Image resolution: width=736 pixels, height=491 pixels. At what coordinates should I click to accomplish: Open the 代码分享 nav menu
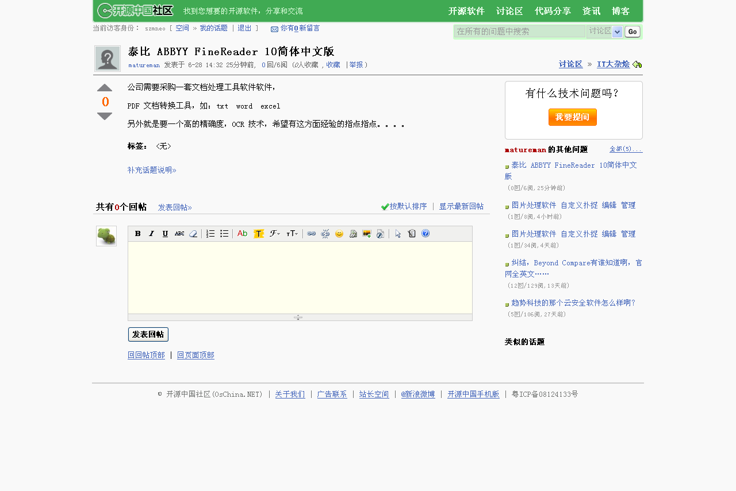tap(553, 11)
